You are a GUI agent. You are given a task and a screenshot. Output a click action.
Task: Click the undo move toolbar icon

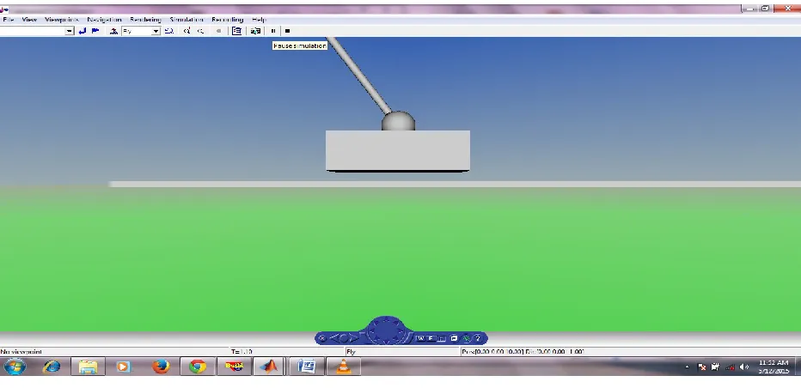(169, 31)
